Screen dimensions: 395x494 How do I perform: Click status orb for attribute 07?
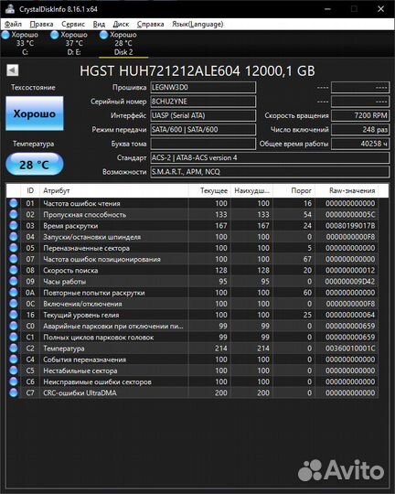tap(14, 259)
